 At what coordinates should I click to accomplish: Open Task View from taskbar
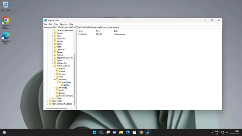(108, 133)
